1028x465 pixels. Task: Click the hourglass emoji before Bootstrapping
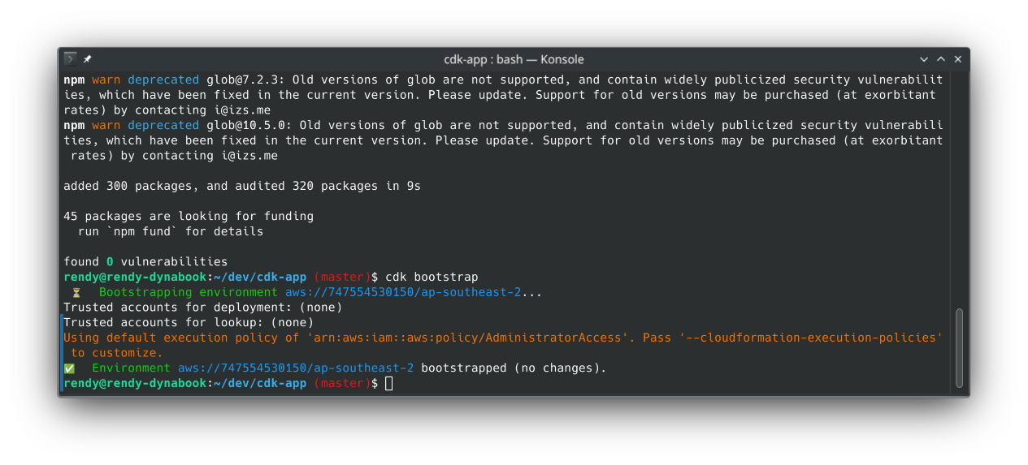click(76, 292)
